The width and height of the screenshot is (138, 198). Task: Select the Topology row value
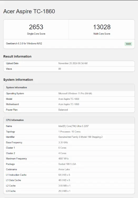click(69, 131)
